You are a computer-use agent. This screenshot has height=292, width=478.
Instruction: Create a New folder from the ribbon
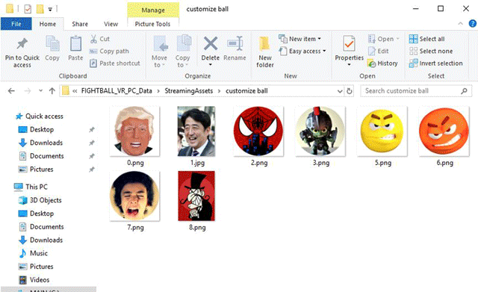264,52
